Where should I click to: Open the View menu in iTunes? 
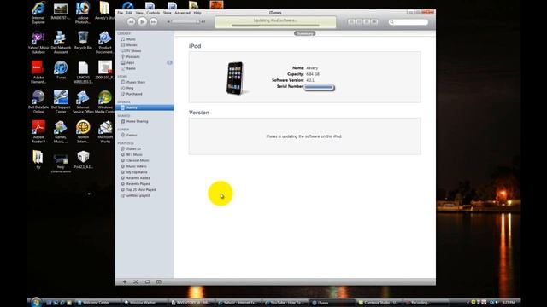[139, 13]
